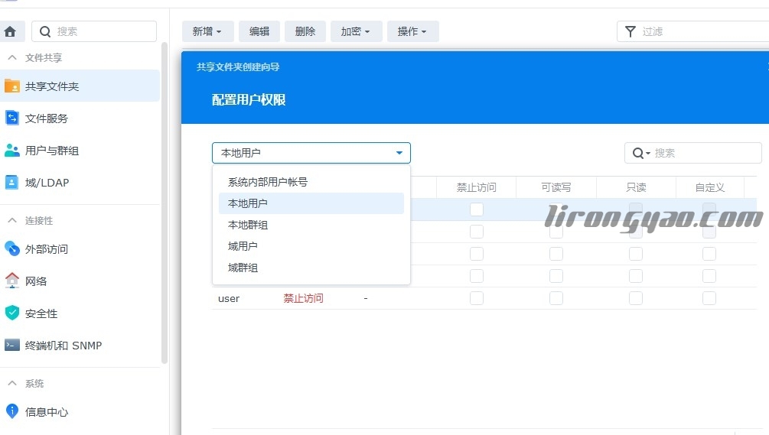The width and height of the screenshot is (769, 435).
Task: Open the External Access icon
Action: coord(11,249)
